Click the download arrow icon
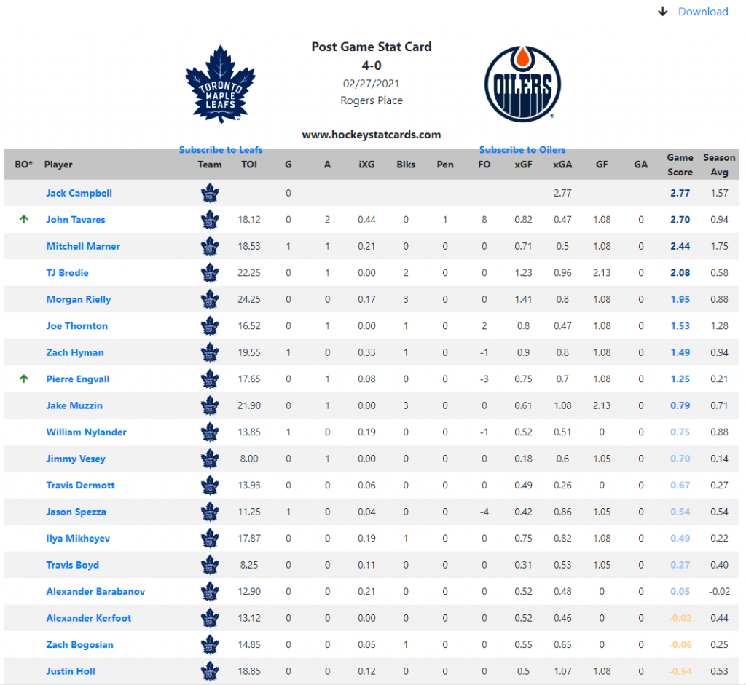The width and height of the screenshot is (746, 685). coord(663,12)
